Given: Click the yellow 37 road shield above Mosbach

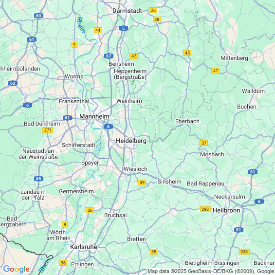Looking at the screenshot, I should coord(203,143).
